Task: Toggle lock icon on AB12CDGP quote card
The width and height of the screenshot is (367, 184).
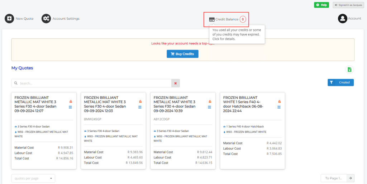Action: [x=210, y=102]
